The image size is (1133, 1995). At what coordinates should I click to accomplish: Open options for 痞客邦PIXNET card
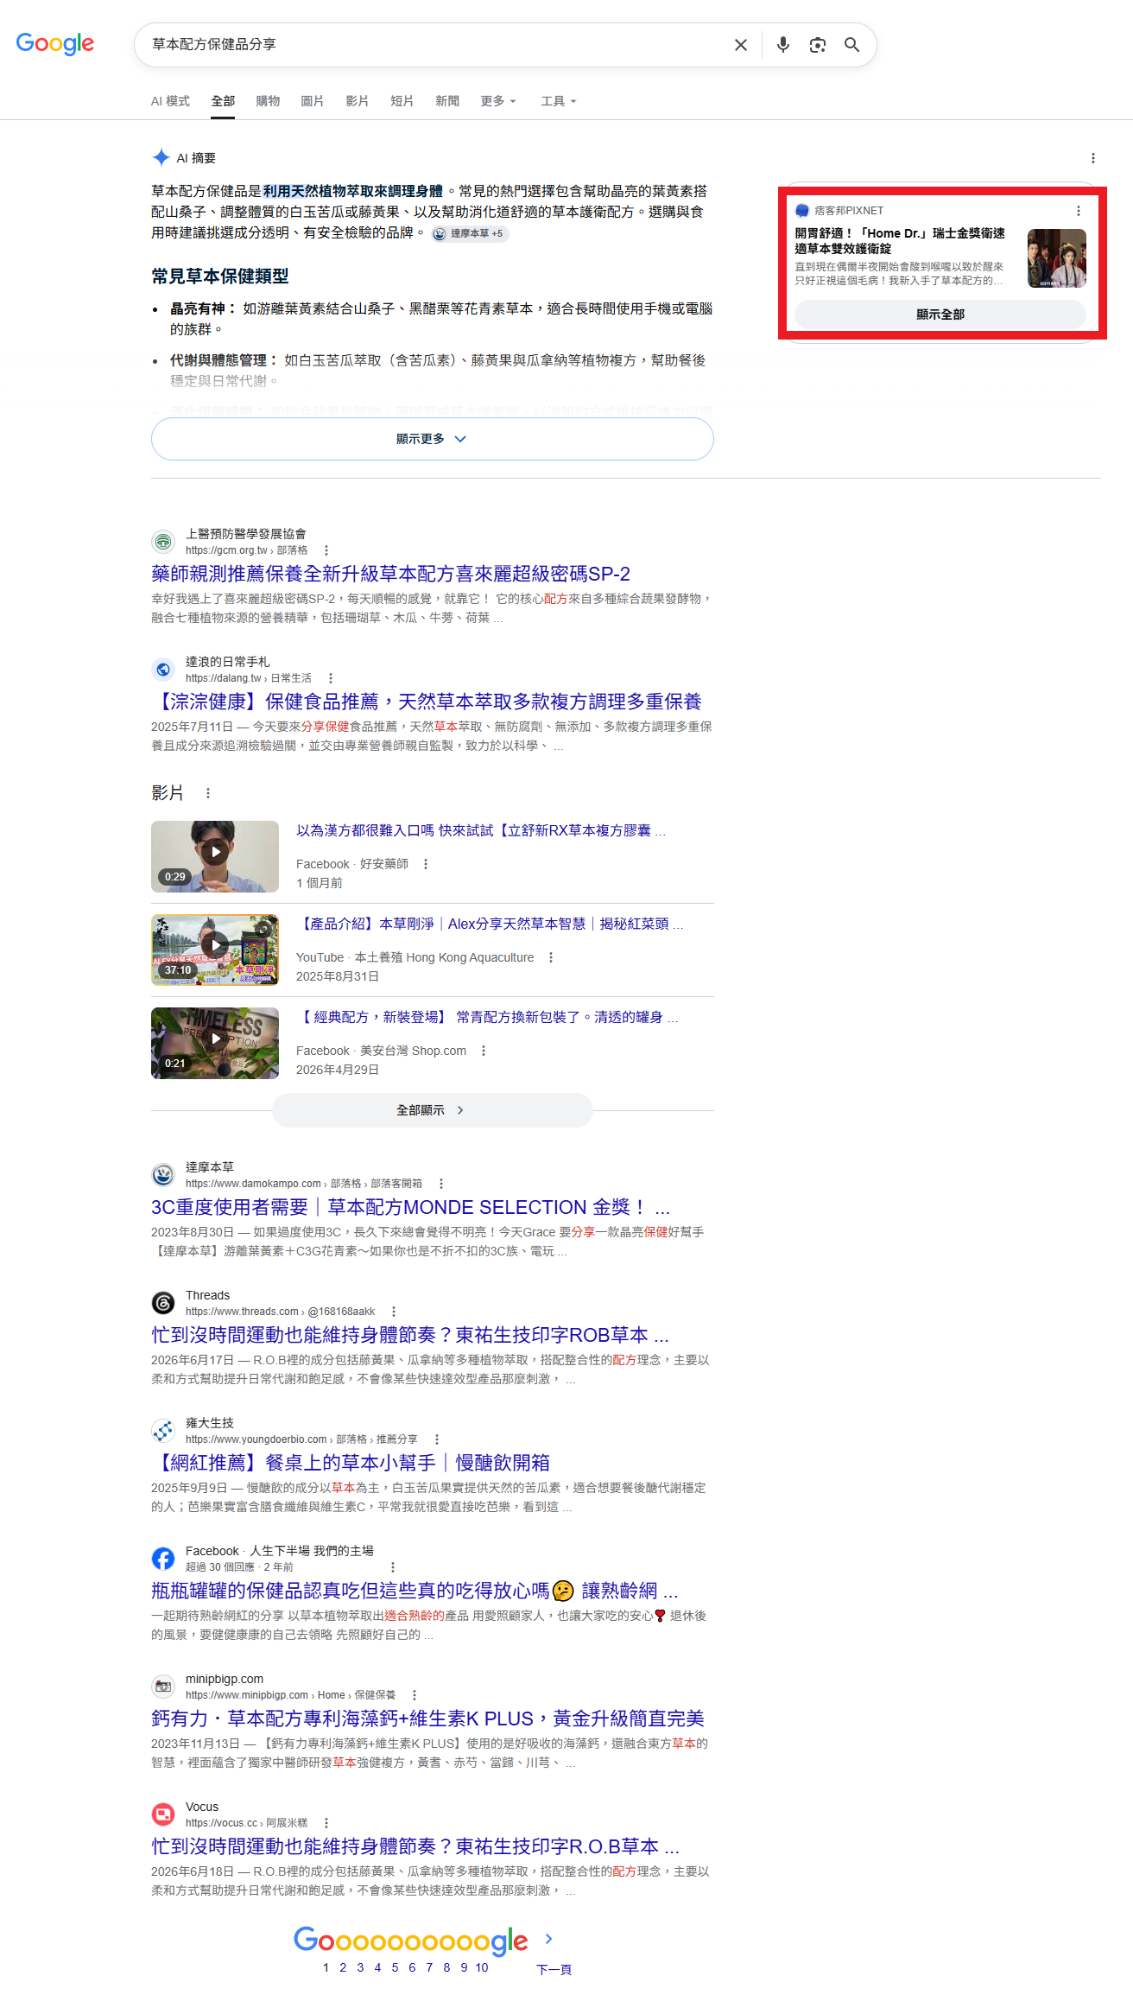(1079, 211)
